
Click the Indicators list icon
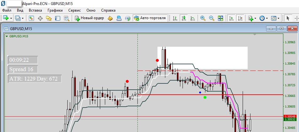coord(250,18)
